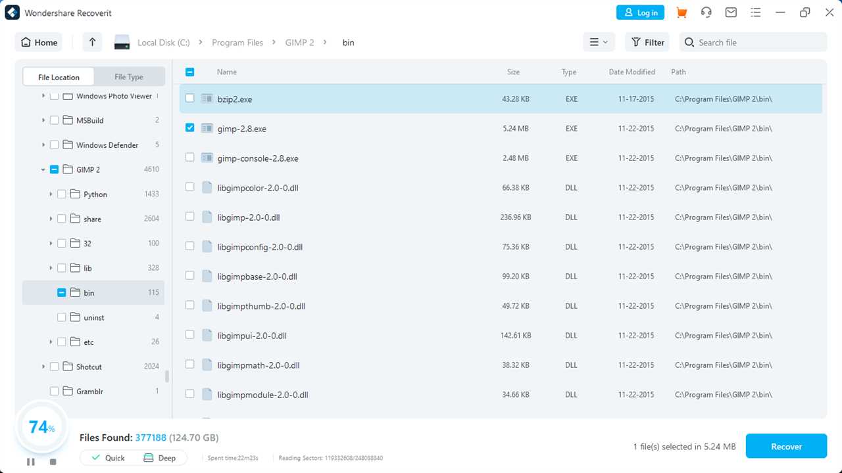Open the main menu list icon
The width and height of the screenshot is (842, 473).
755,12
